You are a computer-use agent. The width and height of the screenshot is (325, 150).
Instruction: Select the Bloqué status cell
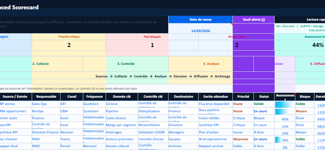click(x=264, y=118)
